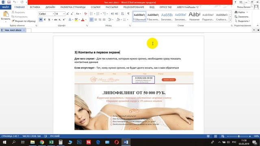260x146 pixels.
Task: Decrease paragraph indent
Action: click(113, 14)
